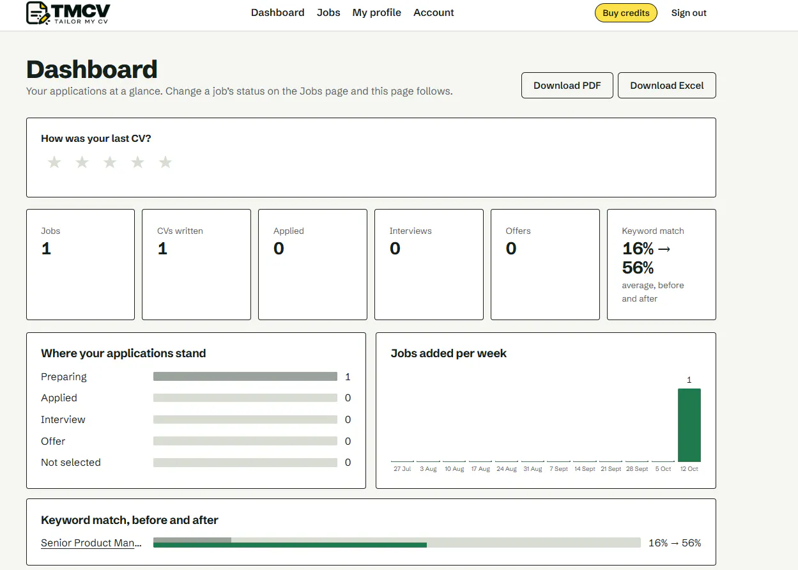Viewport: 798px width, 570px height.
Task: Rate the last CV five stars
Action: (165, 162)
